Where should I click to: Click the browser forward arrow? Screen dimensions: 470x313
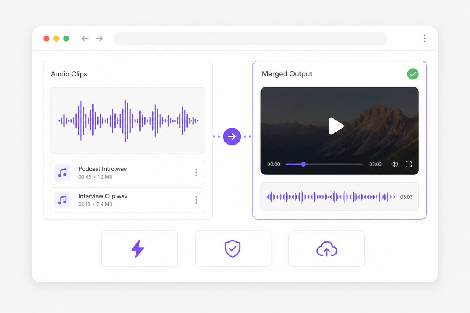99,39
